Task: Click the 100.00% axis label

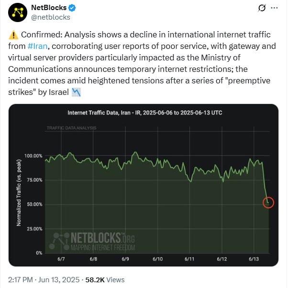Action: [33, 156]
